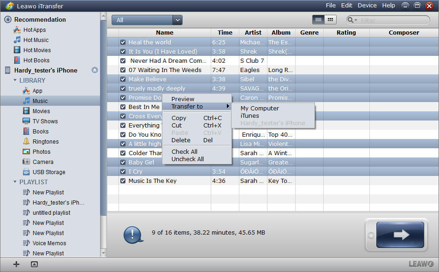Click the backup icon beside the plus
The width and height of the screenshot is (439, 272).
34,264
